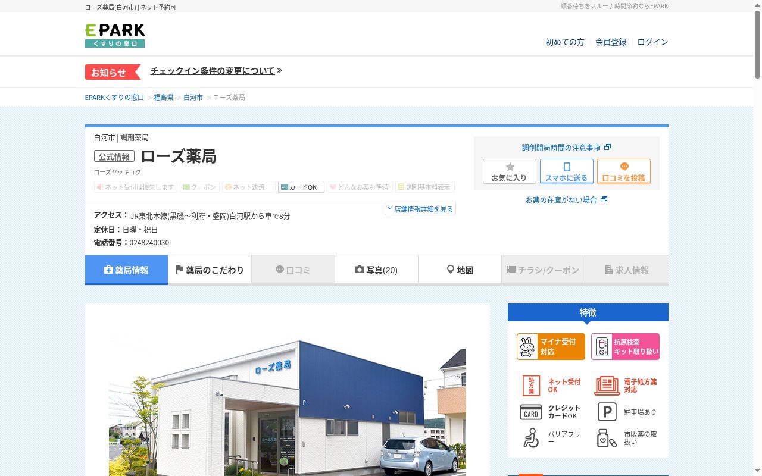
Task: Click the カードOK tag under the pharmacy name
Action: pos(301,187)
